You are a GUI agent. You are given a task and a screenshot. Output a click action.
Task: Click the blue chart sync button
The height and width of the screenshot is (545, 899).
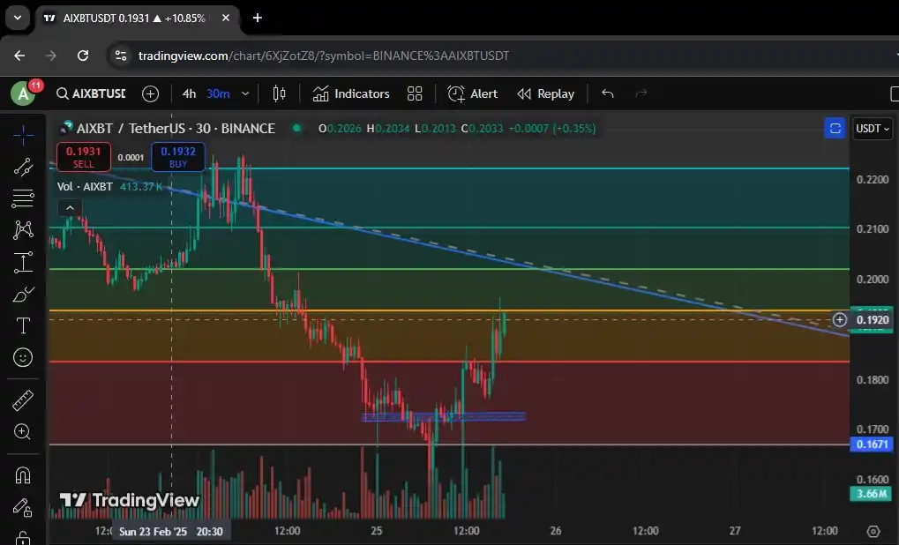835,129
